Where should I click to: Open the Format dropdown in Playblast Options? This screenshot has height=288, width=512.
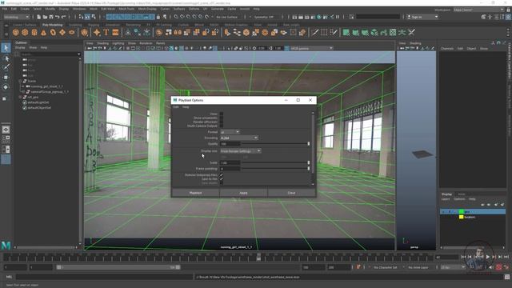pos(230,132)
